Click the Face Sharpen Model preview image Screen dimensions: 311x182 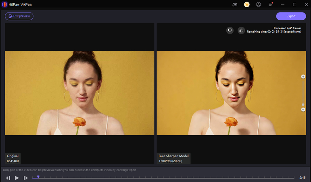point(231,93)
